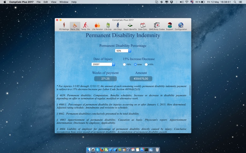Open Qt Creator from the dock
246x153 pixels.
[x=106, y=150]
